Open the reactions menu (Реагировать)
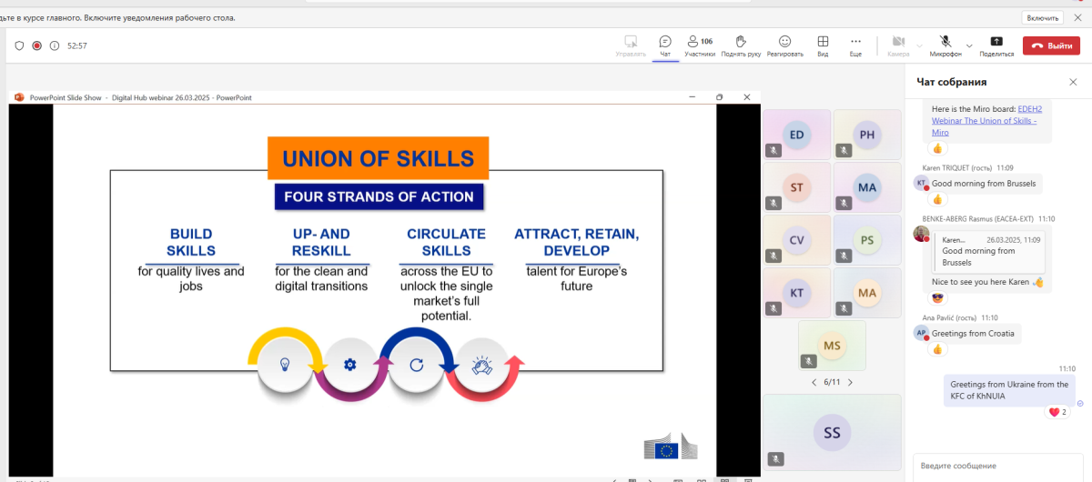 coord(784,45)
